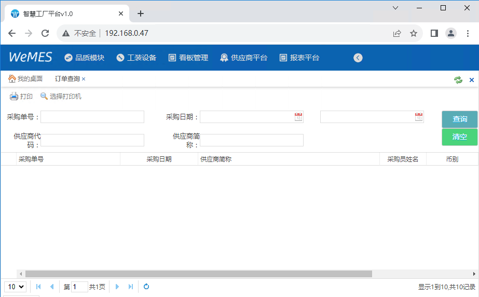
Task: Jump to the first page of results
Action: pos(38,287)
